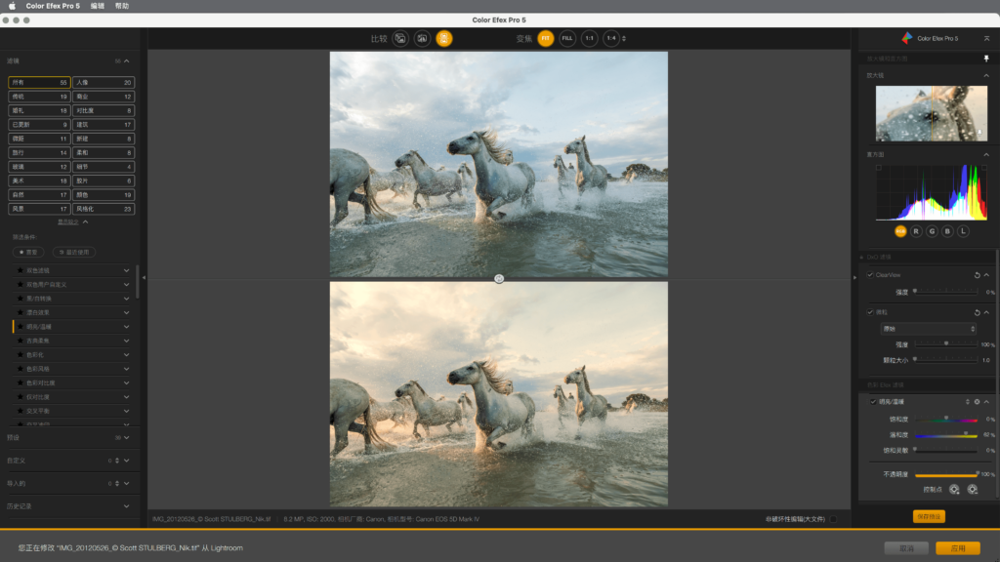Set zoom to FIT

(545, 38)
